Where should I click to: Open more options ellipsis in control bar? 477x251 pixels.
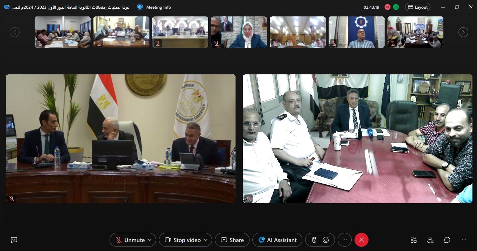pyautogui.click(x=345, y=240)
